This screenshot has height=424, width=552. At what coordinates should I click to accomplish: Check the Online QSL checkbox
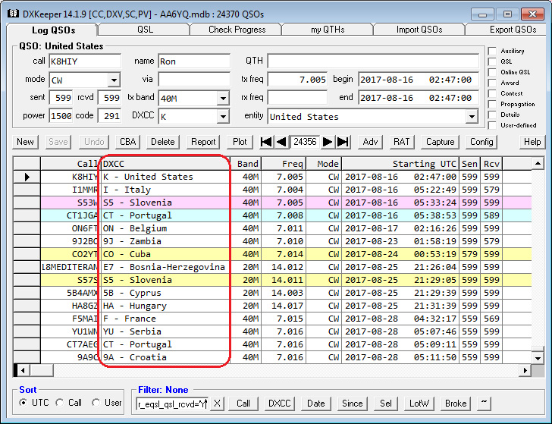click(x=492, y=72)
